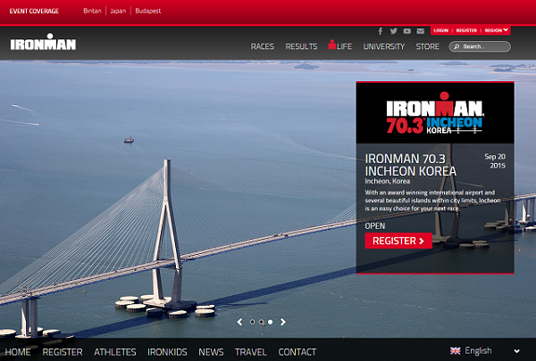The width and height of the screenshot is (536, 361).
Task: Open Japan event coverage link
Action: click(x=118, y=11)
